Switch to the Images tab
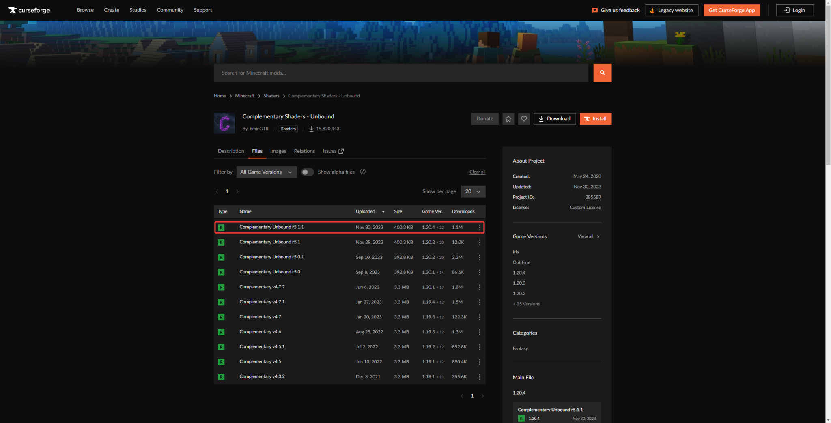 pyautogui.click(x=278, y=151)
